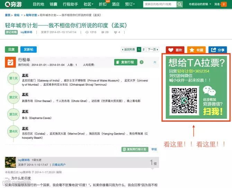Click the blue 分享 button

pyautogui.click(x=217, y=50)
